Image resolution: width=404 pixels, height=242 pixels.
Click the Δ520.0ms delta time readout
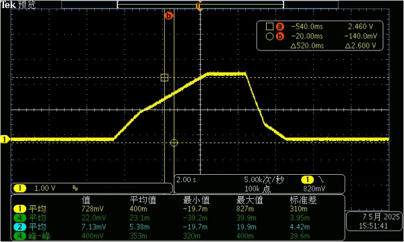pos(307,46)
